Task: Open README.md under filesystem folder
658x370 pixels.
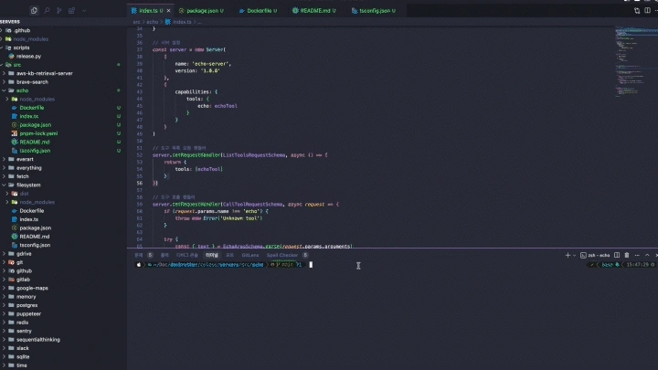Action: click(35, 237)
